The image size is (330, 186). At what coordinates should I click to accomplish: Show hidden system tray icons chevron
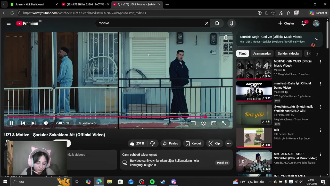pyautogui.click(x=270, y=182)
